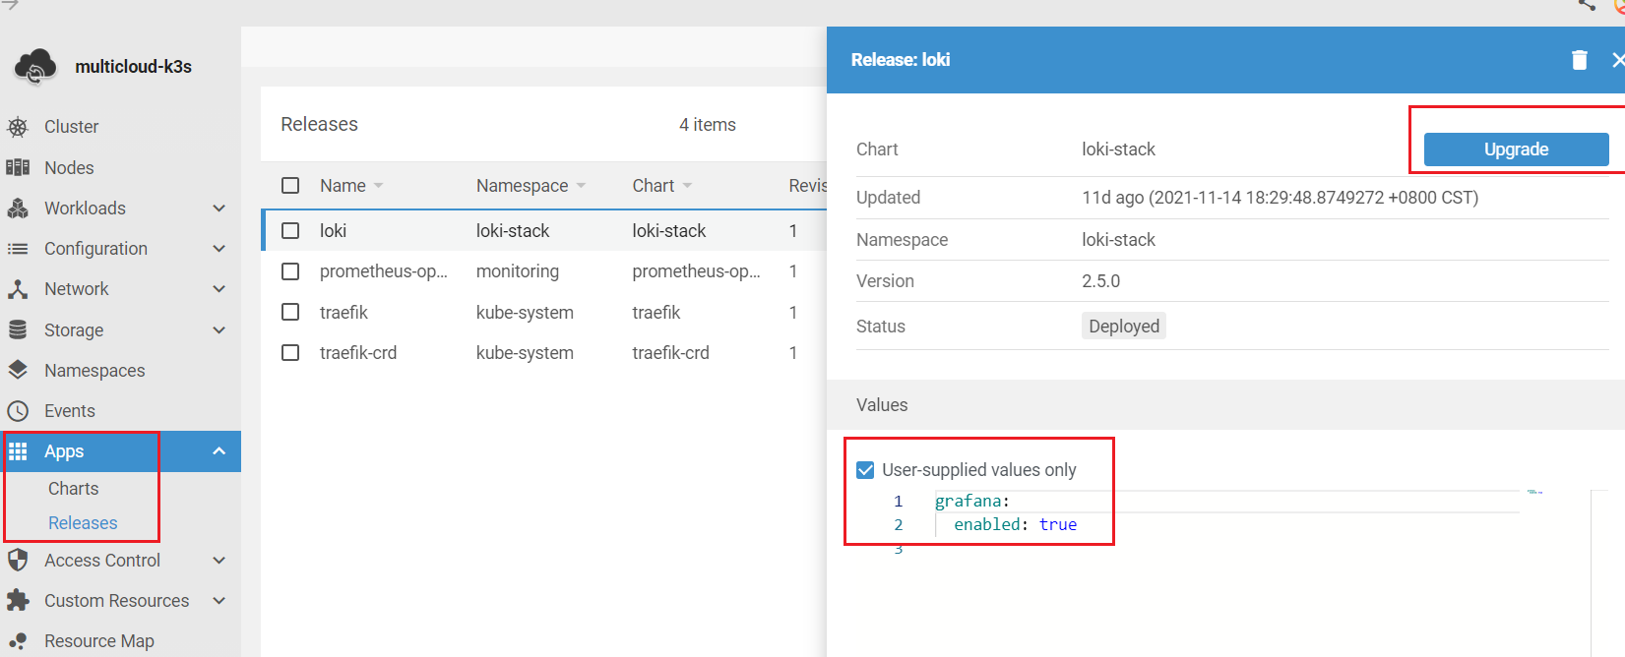Collapse the Apps section chevron
The height and width of the screenshot is (657, 1625).
pyautogui.click(x=219, y=451)
